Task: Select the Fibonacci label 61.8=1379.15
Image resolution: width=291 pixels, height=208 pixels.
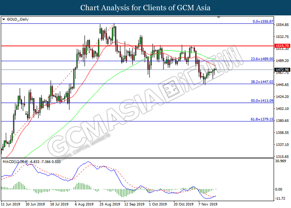Action: click(262, 119)
